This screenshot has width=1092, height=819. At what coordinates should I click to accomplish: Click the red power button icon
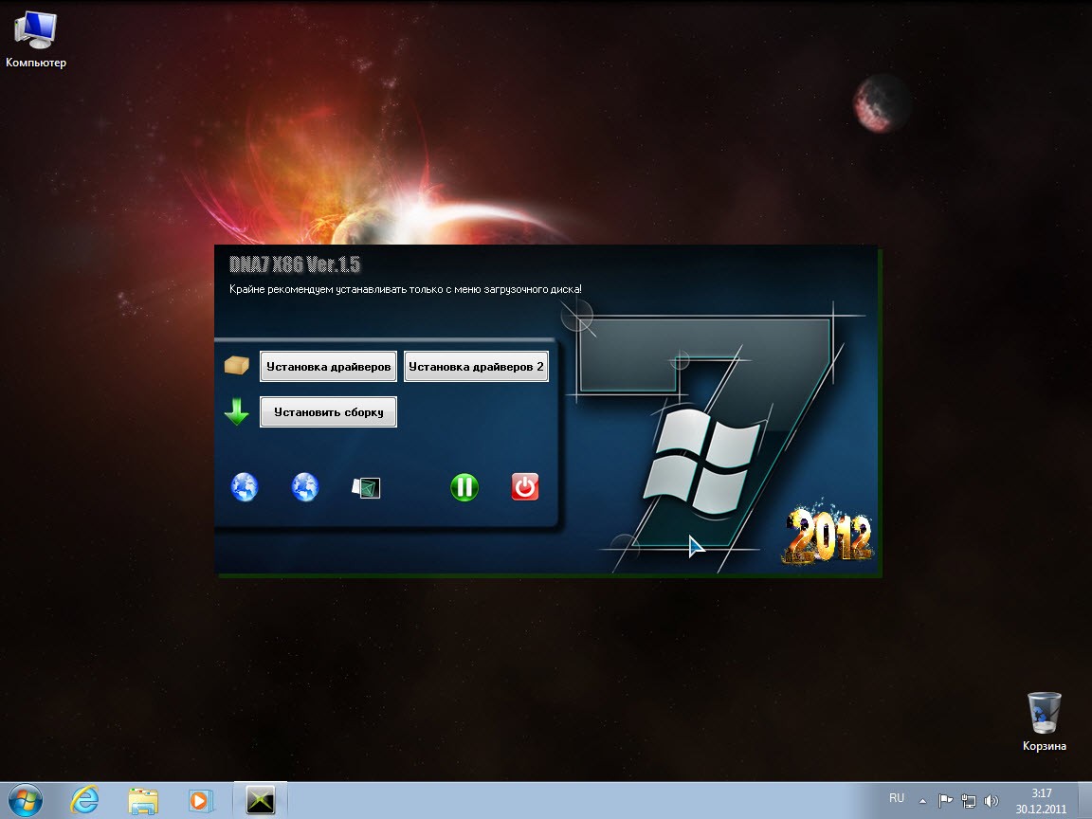coord(525,487)
